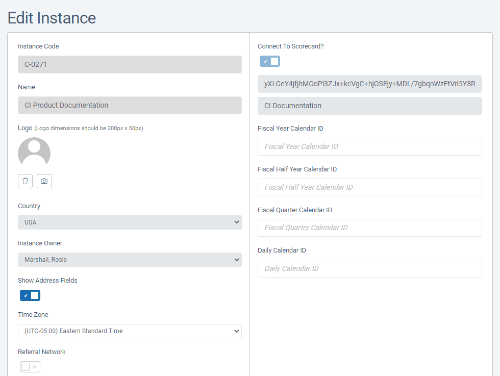
Task: Click the Logo field label
Action: (x=25, y=128)
